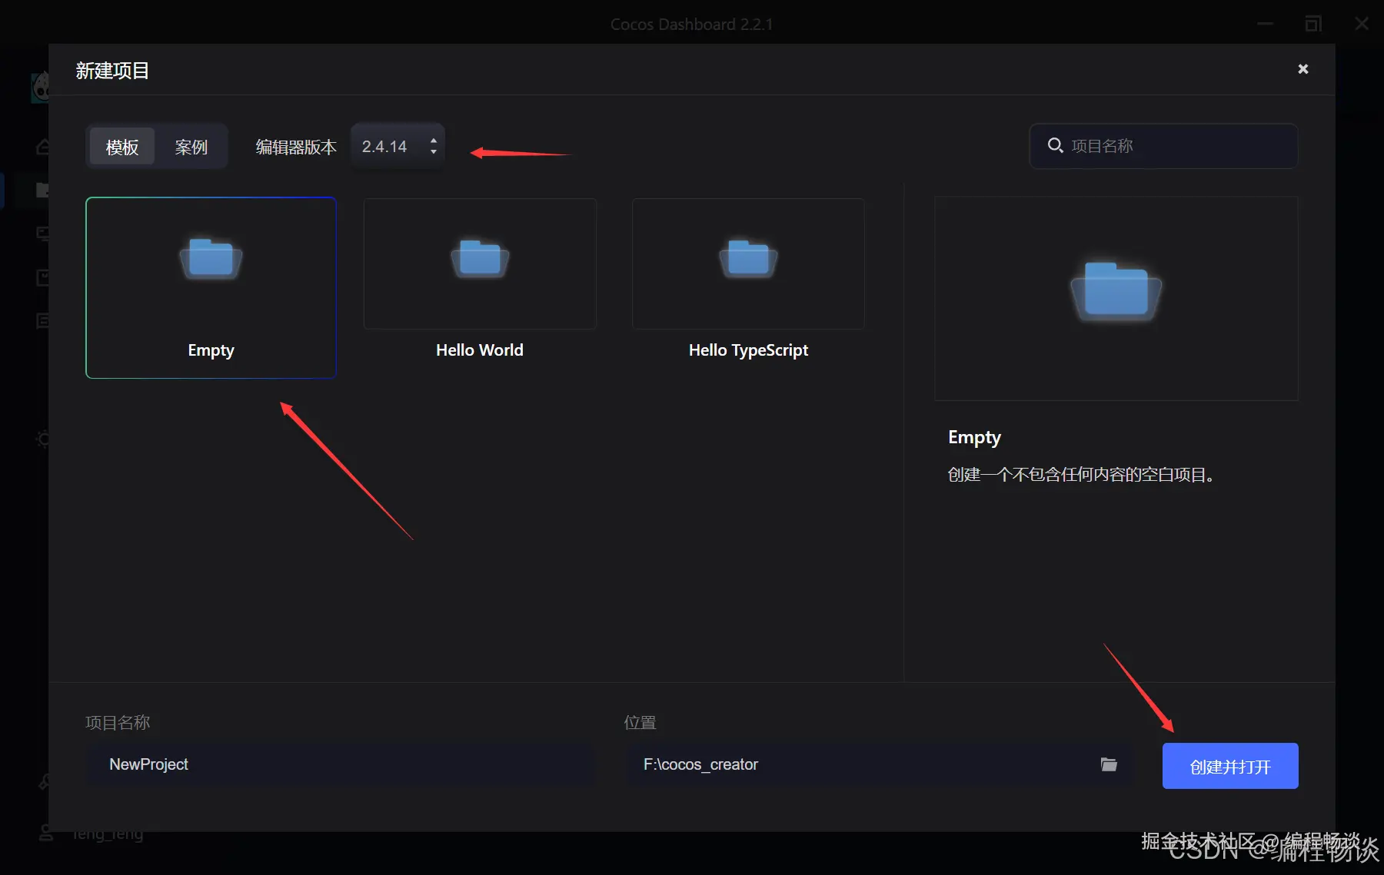Click the 编辑器版本 label
Viewport: 1384px width, 875px height.
click(x=296, y=147)
